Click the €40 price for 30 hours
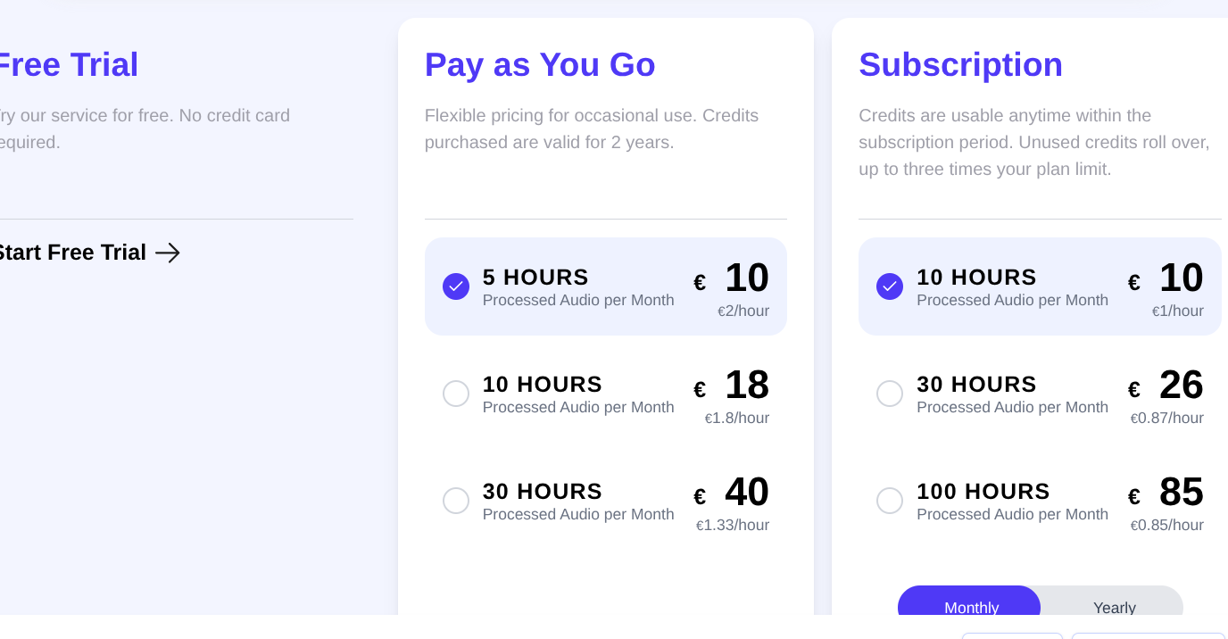 (745, 493)
